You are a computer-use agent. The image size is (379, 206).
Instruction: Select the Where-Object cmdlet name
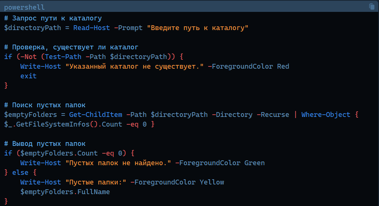[x=326, y=114]
